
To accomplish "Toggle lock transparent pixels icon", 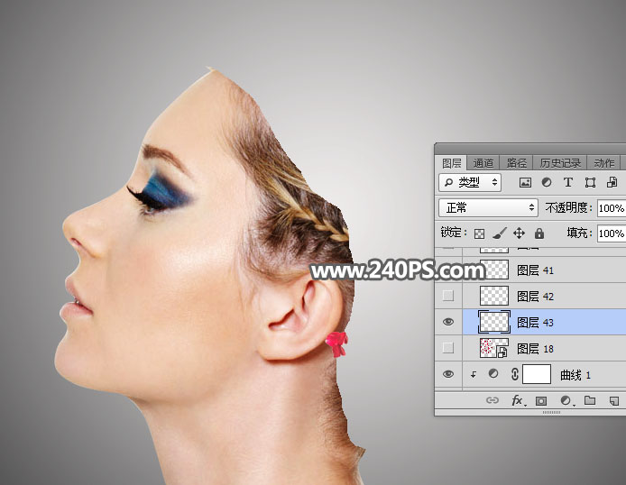I will 479,233.
